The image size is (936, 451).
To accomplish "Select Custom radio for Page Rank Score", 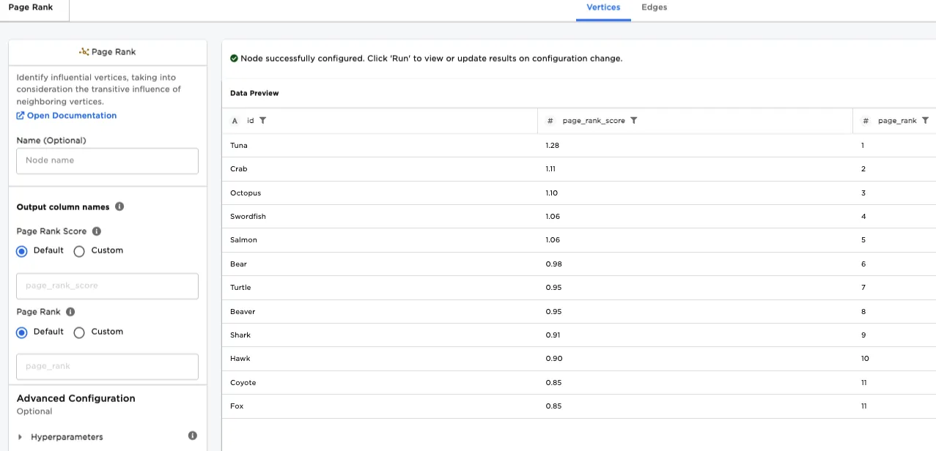I will 80,251.
